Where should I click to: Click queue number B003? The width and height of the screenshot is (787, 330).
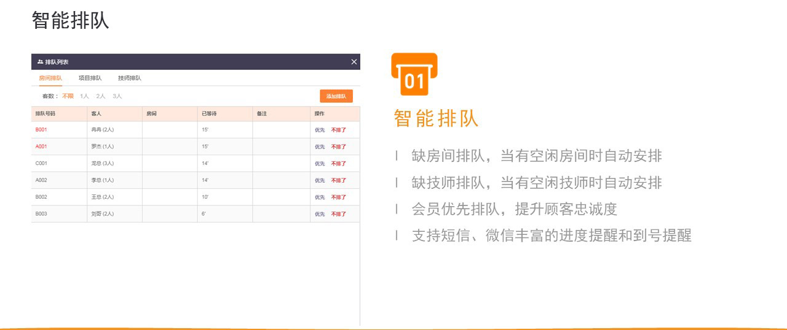[x=41, y=214]
